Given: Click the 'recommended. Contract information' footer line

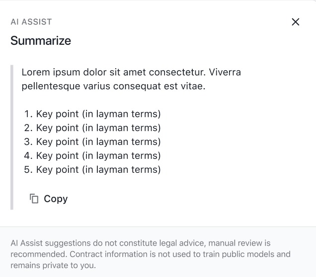Looking at the screenshot, I should tap(151, 254).
